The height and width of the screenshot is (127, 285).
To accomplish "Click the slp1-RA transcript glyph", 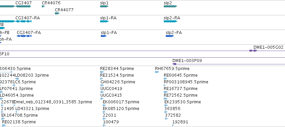I will pos(104,21).
